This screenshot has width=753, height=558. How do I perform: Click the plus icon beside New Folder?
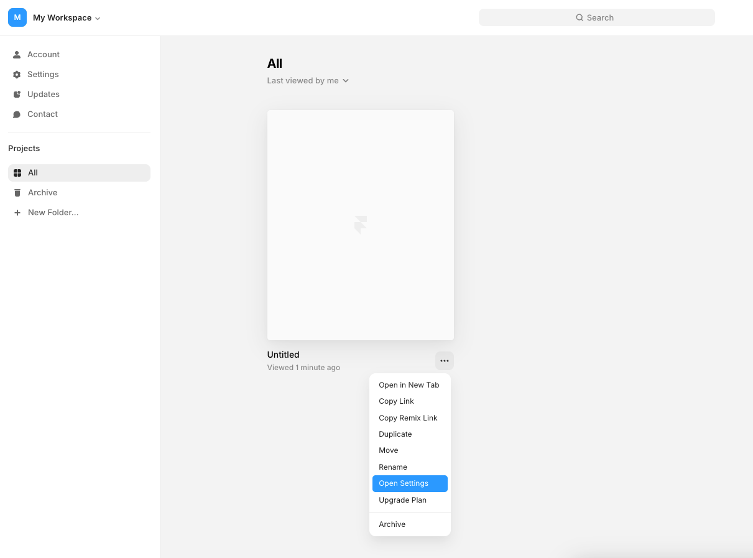[17, 213]
